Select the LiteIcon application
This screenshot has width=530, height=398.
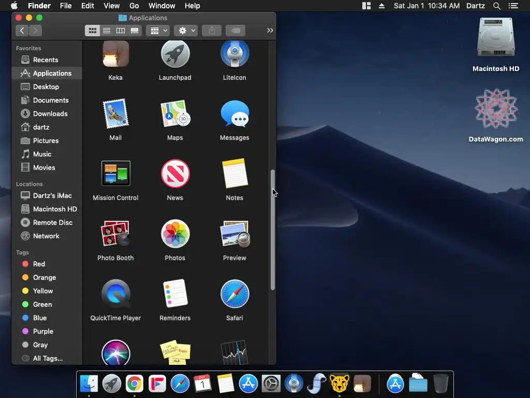[x=234, y=54]
